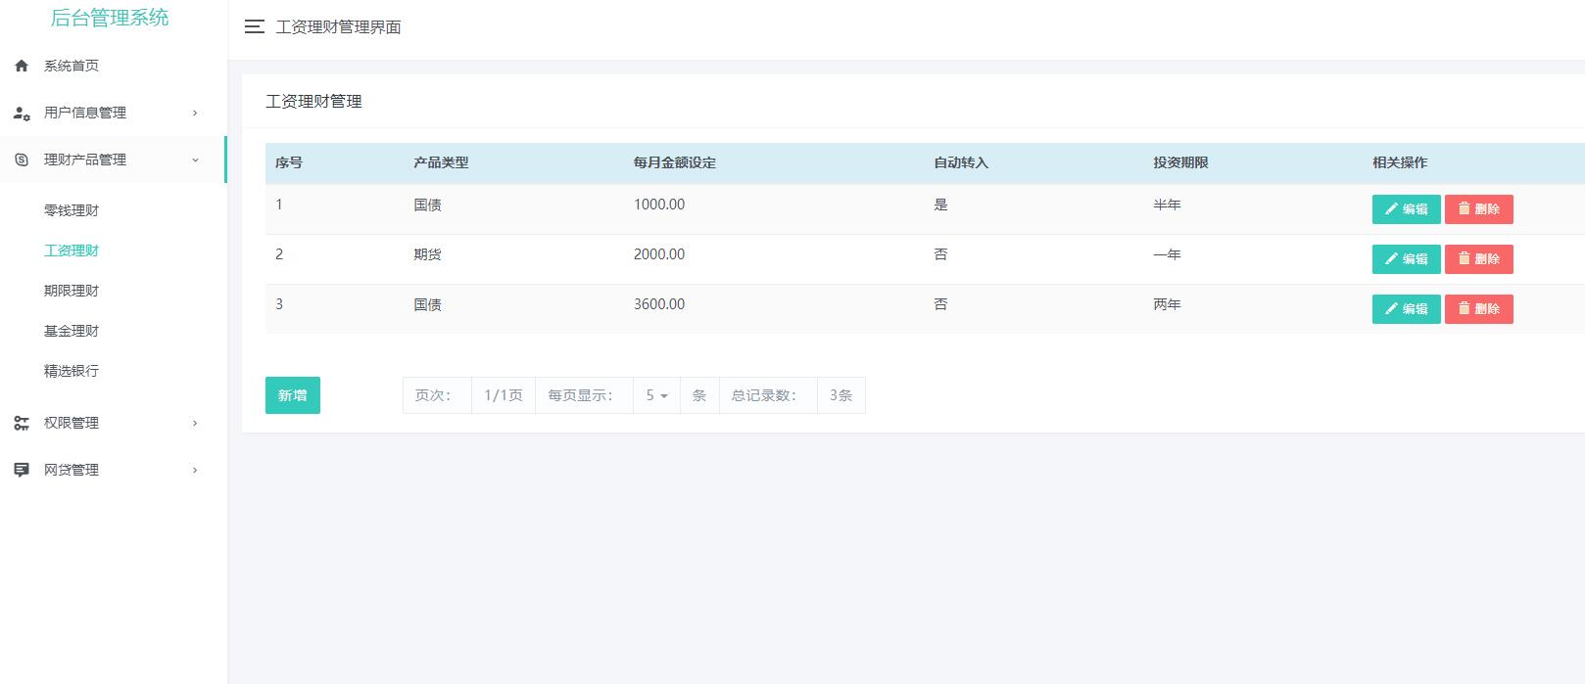The image size is (1585, 684).
Task: Click 新增 button to add record
Action: click(x=293, y=395)
